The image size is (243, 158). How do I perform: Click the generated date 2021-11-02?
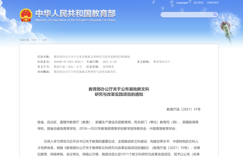(x=109, y=62)
